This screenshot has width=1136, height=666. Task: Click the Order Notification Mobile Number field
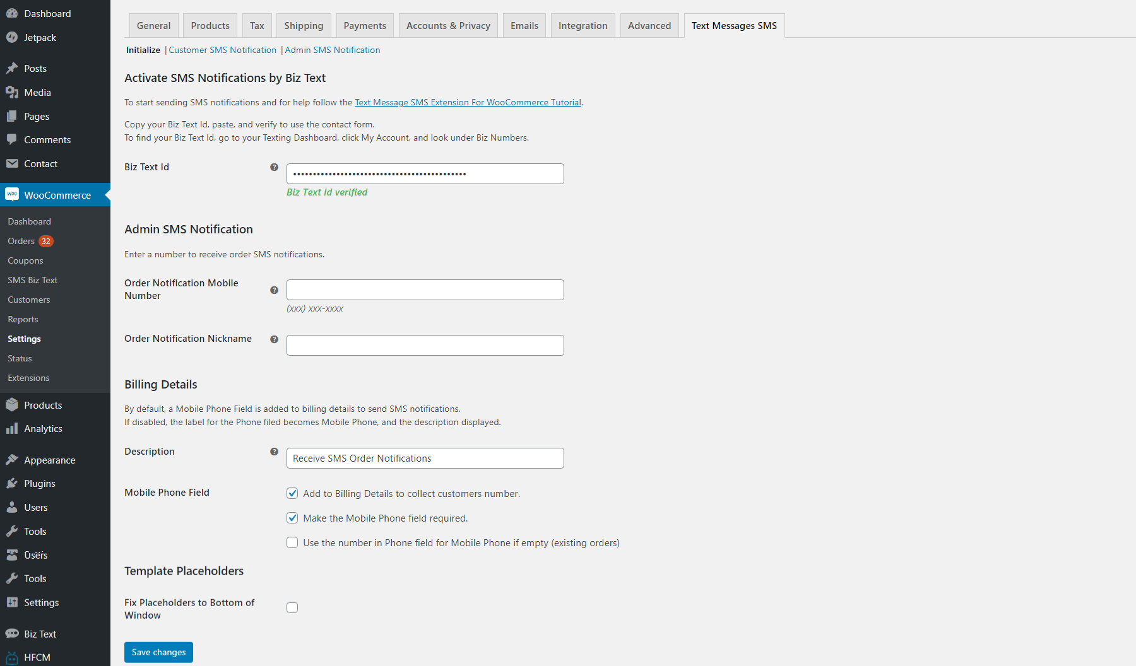pos(425,289)
